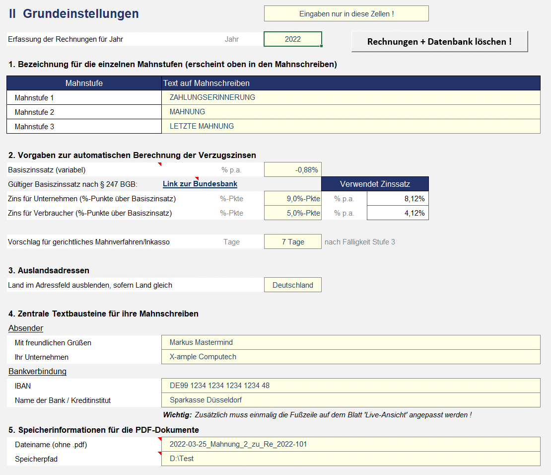
Task: Open the Link zur Bundesbank hyperlink
Action: click(200, 184)
